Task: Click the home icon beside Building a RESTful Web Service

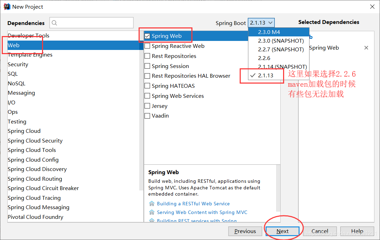Action: pyautogui.click(x=152, y=204)
